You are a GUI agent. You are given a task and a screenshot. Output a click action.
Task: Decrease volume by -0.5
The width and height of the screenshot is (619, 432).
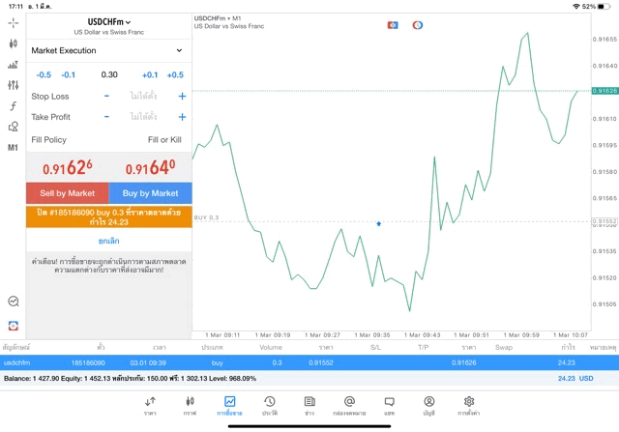(x=44, y=75)
